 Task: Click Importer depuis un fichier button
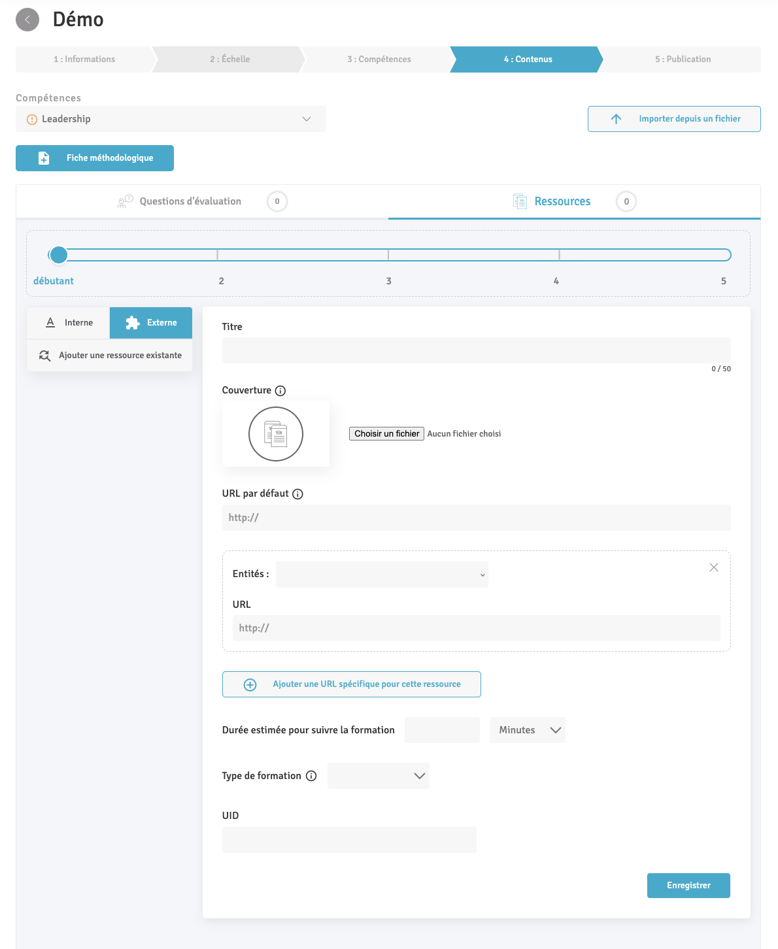[x=674, y=119]
